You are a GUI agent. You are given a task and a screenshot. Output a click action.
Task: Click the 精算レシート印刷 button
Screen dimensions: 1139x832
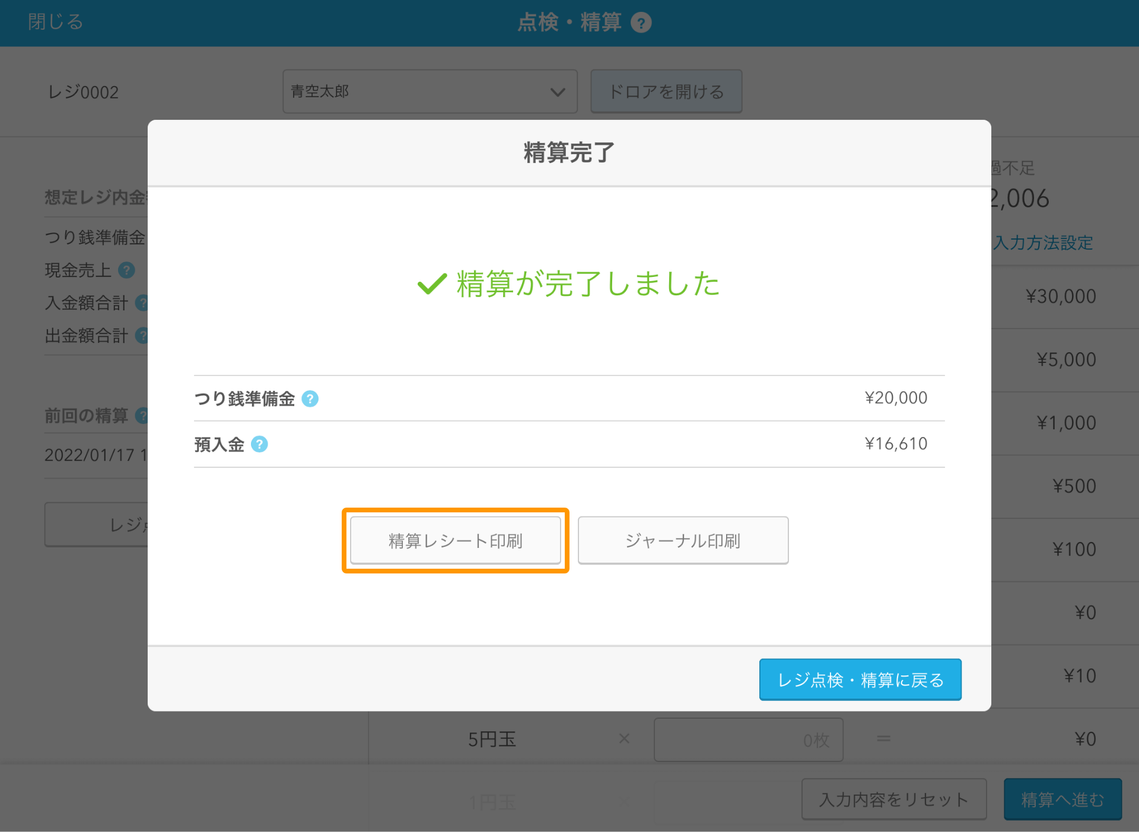456,540
